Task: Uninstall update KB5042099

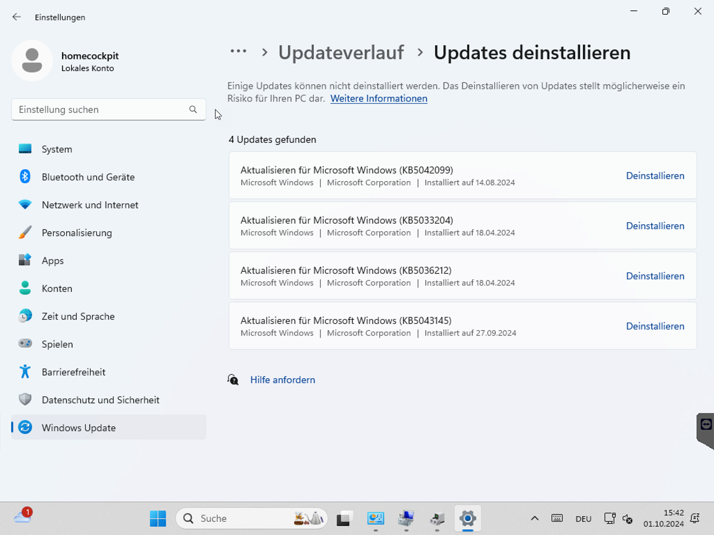Action: 655,176
